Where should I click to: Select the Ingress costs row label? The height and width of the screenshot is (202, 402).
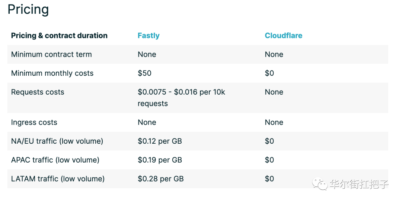(34, 123)
